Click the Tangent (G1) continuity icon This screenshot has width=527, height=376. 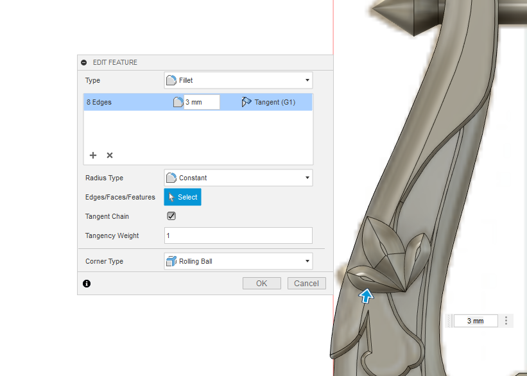click(246, 101)
